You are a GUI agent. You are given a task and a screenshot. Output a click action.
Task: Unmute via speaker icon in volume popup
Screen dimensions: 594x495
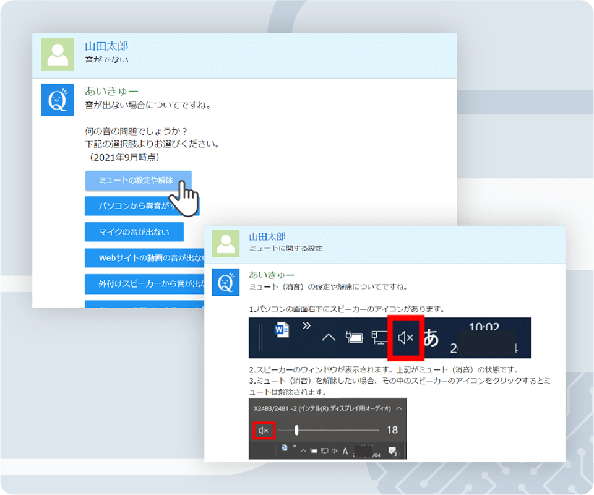pos(262,430)
